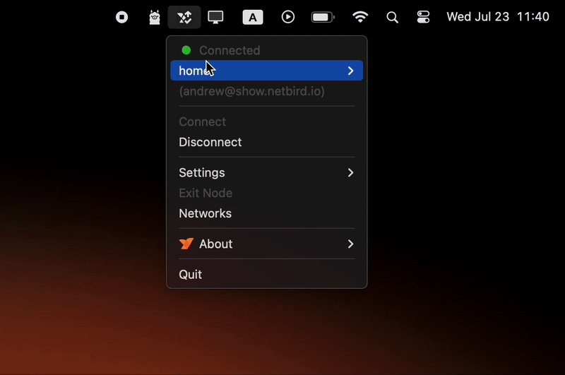Expand the home profile submenu arrow
565x375 pixels.
[x=350, y=71]
